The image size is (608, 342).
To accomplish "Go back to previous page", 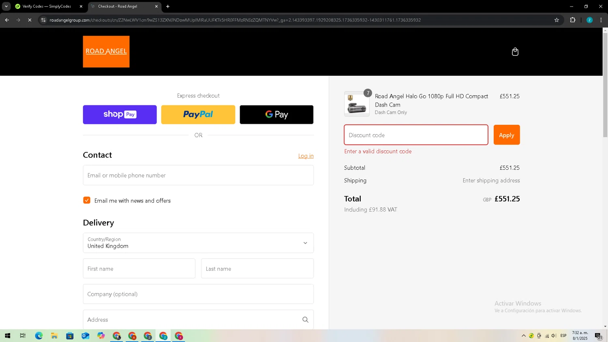I will click(7, 20).
